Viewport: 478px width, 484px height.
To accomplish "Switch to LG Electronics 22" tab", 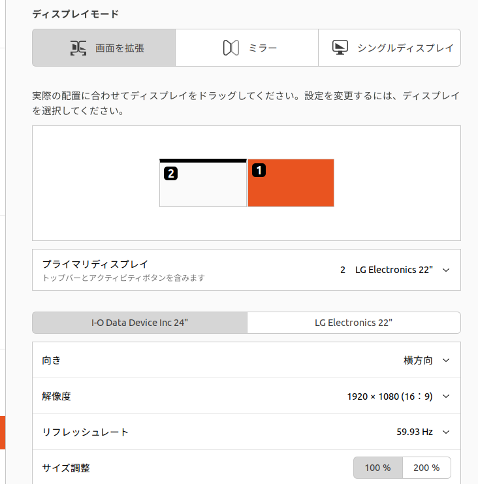I will click(x=354, y=323).
